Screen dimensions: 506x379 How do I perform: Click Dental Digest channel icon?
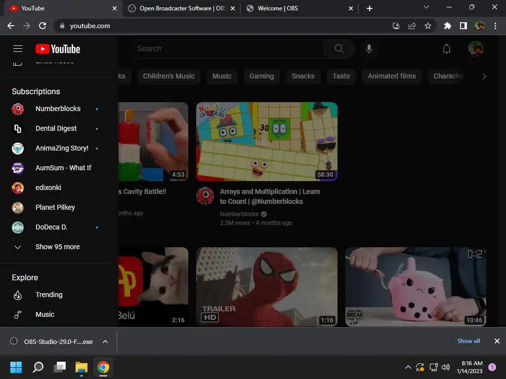[x=18, y=129]
